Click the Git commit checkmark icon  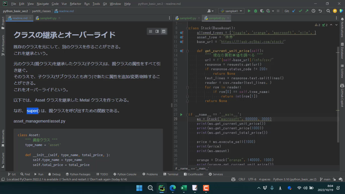coord(300,11)
